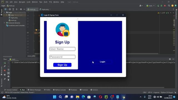Click Expand All in Project panel

(x=13, y=9)
